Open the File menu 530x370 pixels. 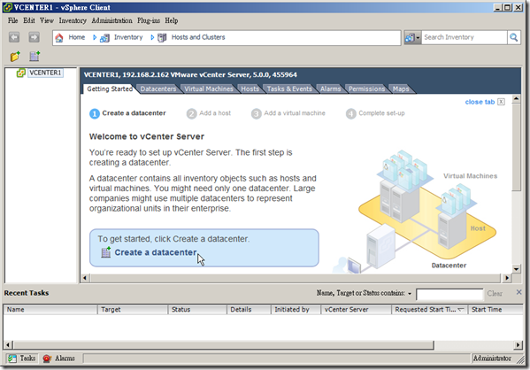(13, 20)
